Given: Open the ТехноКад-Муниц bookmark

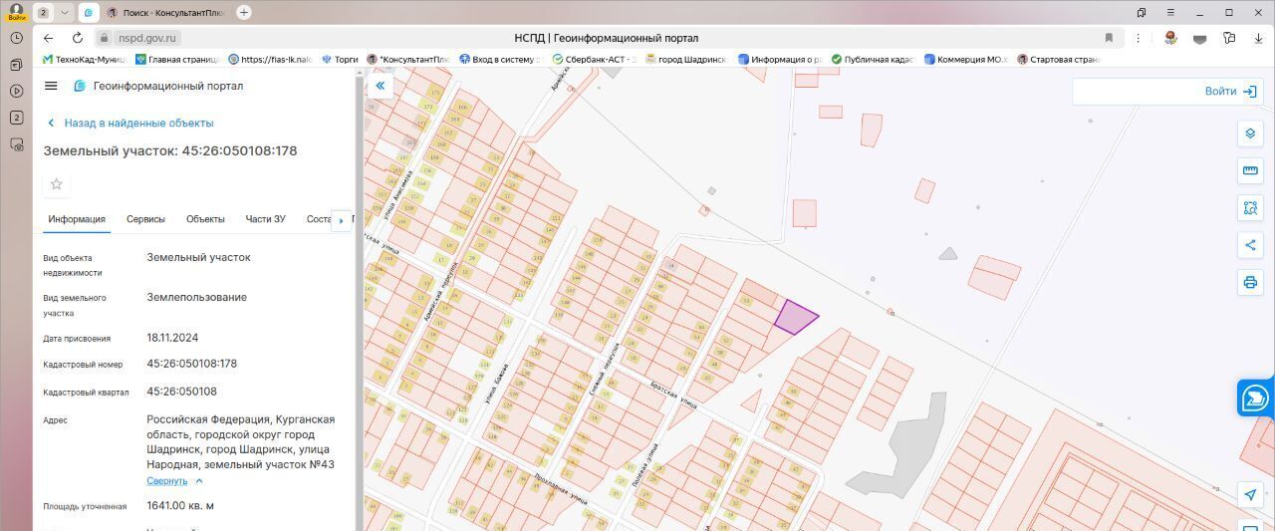Looking at the screenshot, I should point(84,59).
